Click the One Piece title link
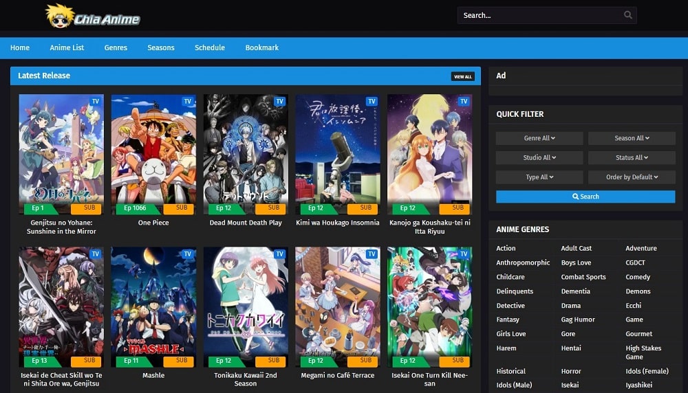 pos(153,223)
